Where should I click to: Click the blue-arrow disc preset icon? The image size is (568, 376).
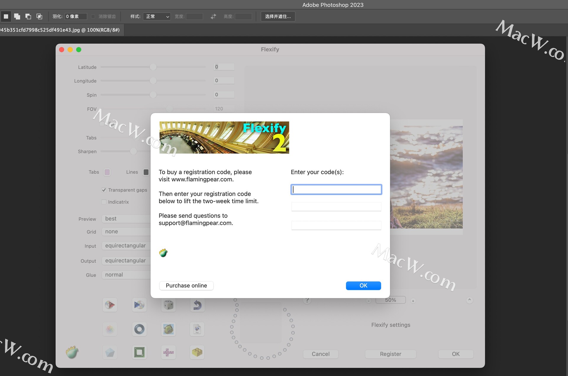[x=139, y=305]
